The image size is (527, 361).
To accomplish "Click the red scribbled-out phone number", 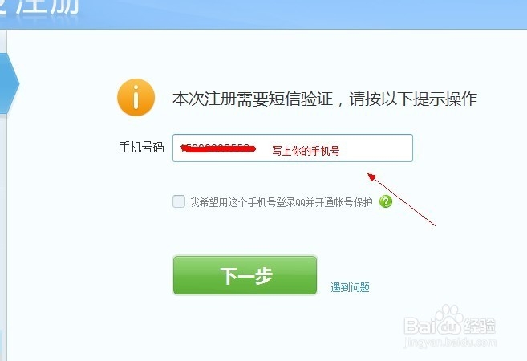I will [218, 148].
